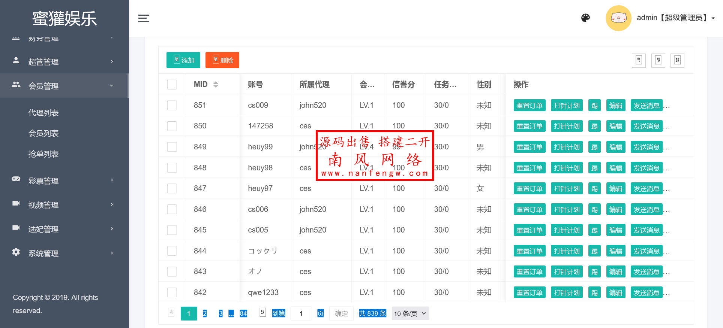Click the 视频管理 camera icon
This screenshot has height=328, width=723.
tap(16, 203)
